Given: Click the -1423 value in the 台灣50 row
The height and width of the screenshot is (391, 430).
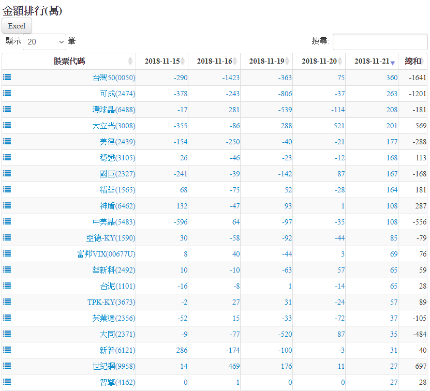Looking at the screenshot, I should pos(230,78).
